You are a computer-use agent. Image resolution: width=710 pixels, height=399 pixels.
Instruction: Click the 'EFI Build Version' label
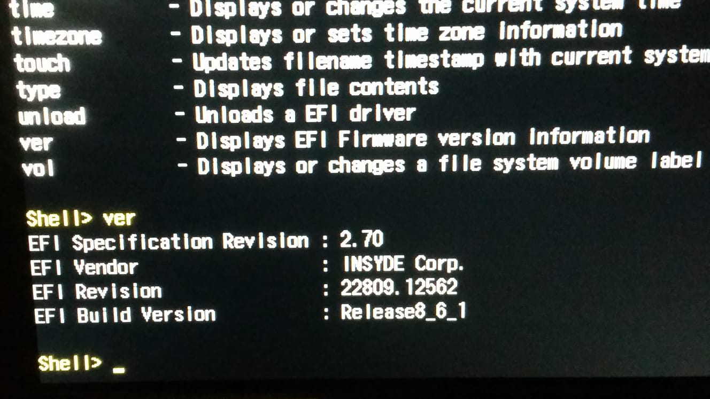coord(125,315)
